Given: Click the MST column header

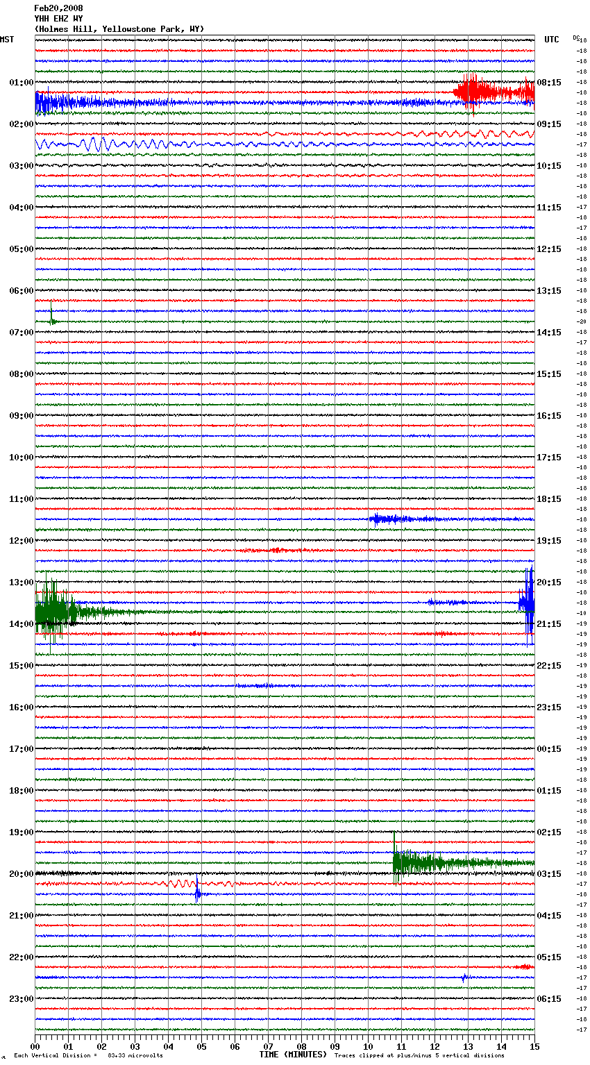Looking at the screenshot, I should pyautogui.click(x=7, y=40).
